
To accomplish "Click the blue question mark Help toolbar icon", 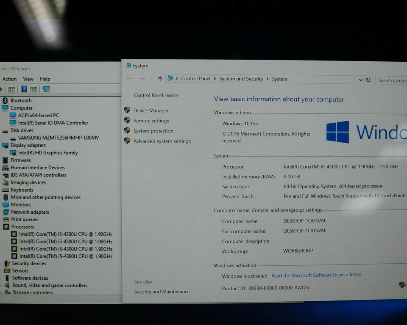I will (x=24, y=89).
